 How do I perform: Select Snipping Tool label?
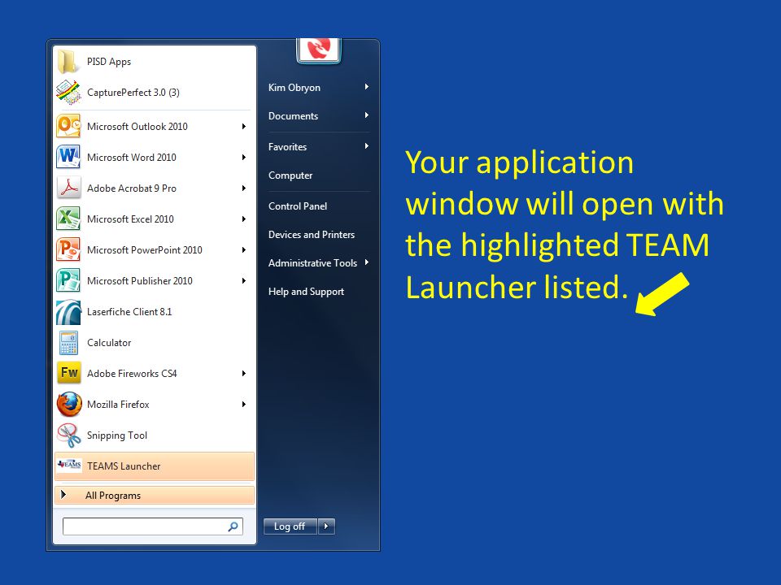point(117,435)
